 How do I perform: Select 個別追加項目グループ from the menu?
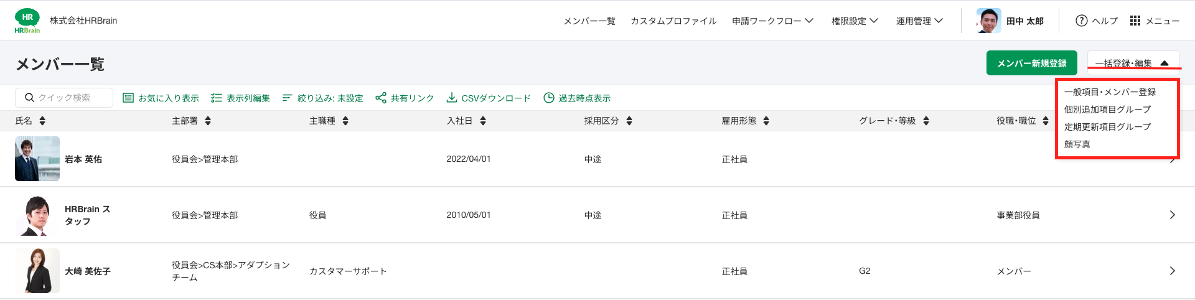(1107, 110)
